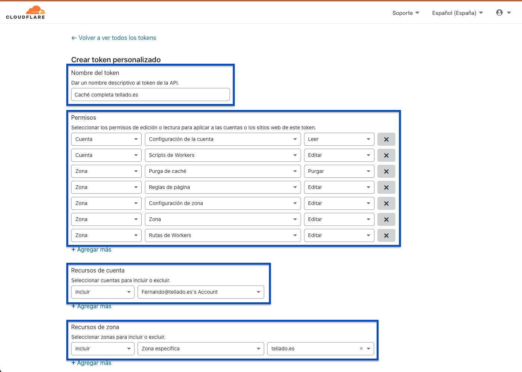The image size is (522, 372).
Task: Remove the Purga de caché permission row
Action: tap(386, 171)
